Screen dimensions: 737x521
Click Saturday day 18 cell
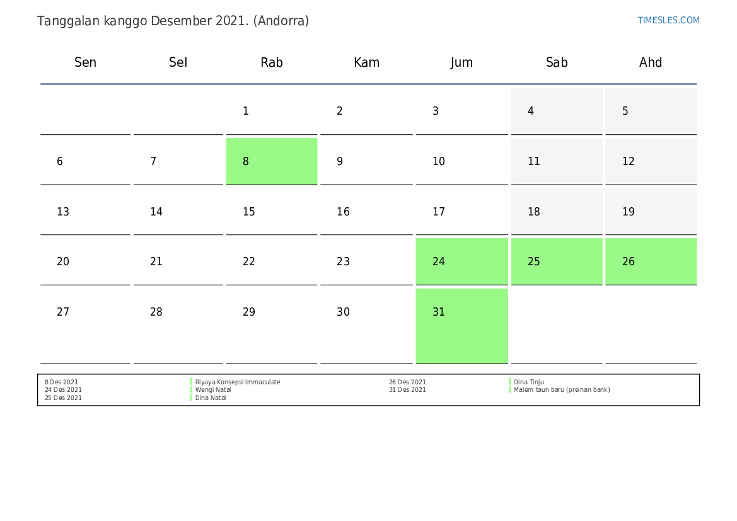[x=557, y=212]
